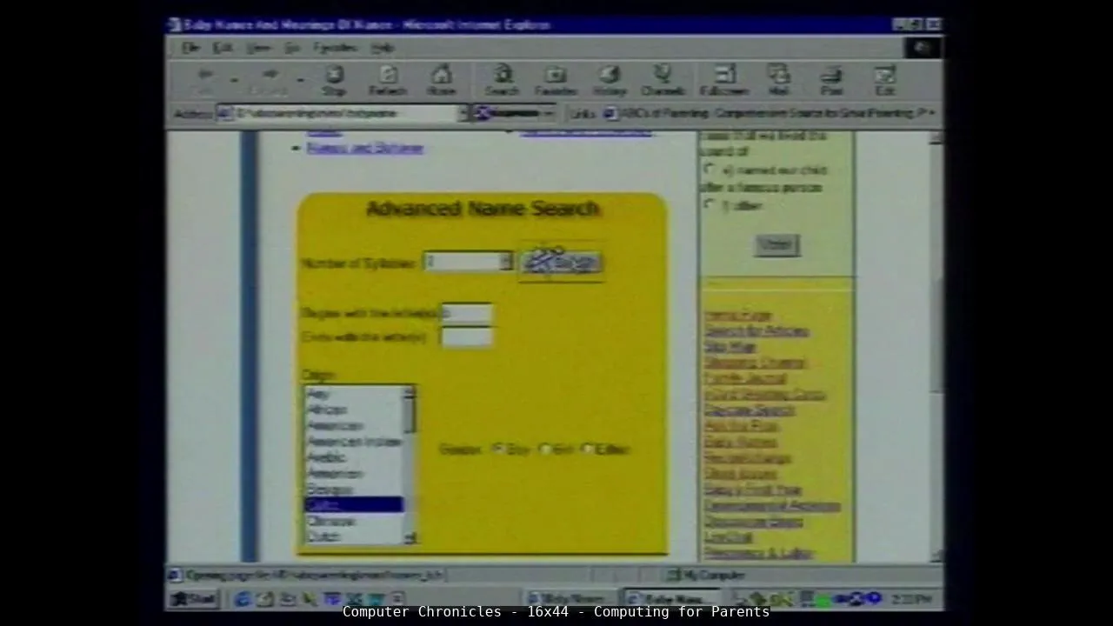This screenshot has width=1113, height=626.
Task: Click the 'Ends with the letter(s)' field
Action: coord(467,336)
